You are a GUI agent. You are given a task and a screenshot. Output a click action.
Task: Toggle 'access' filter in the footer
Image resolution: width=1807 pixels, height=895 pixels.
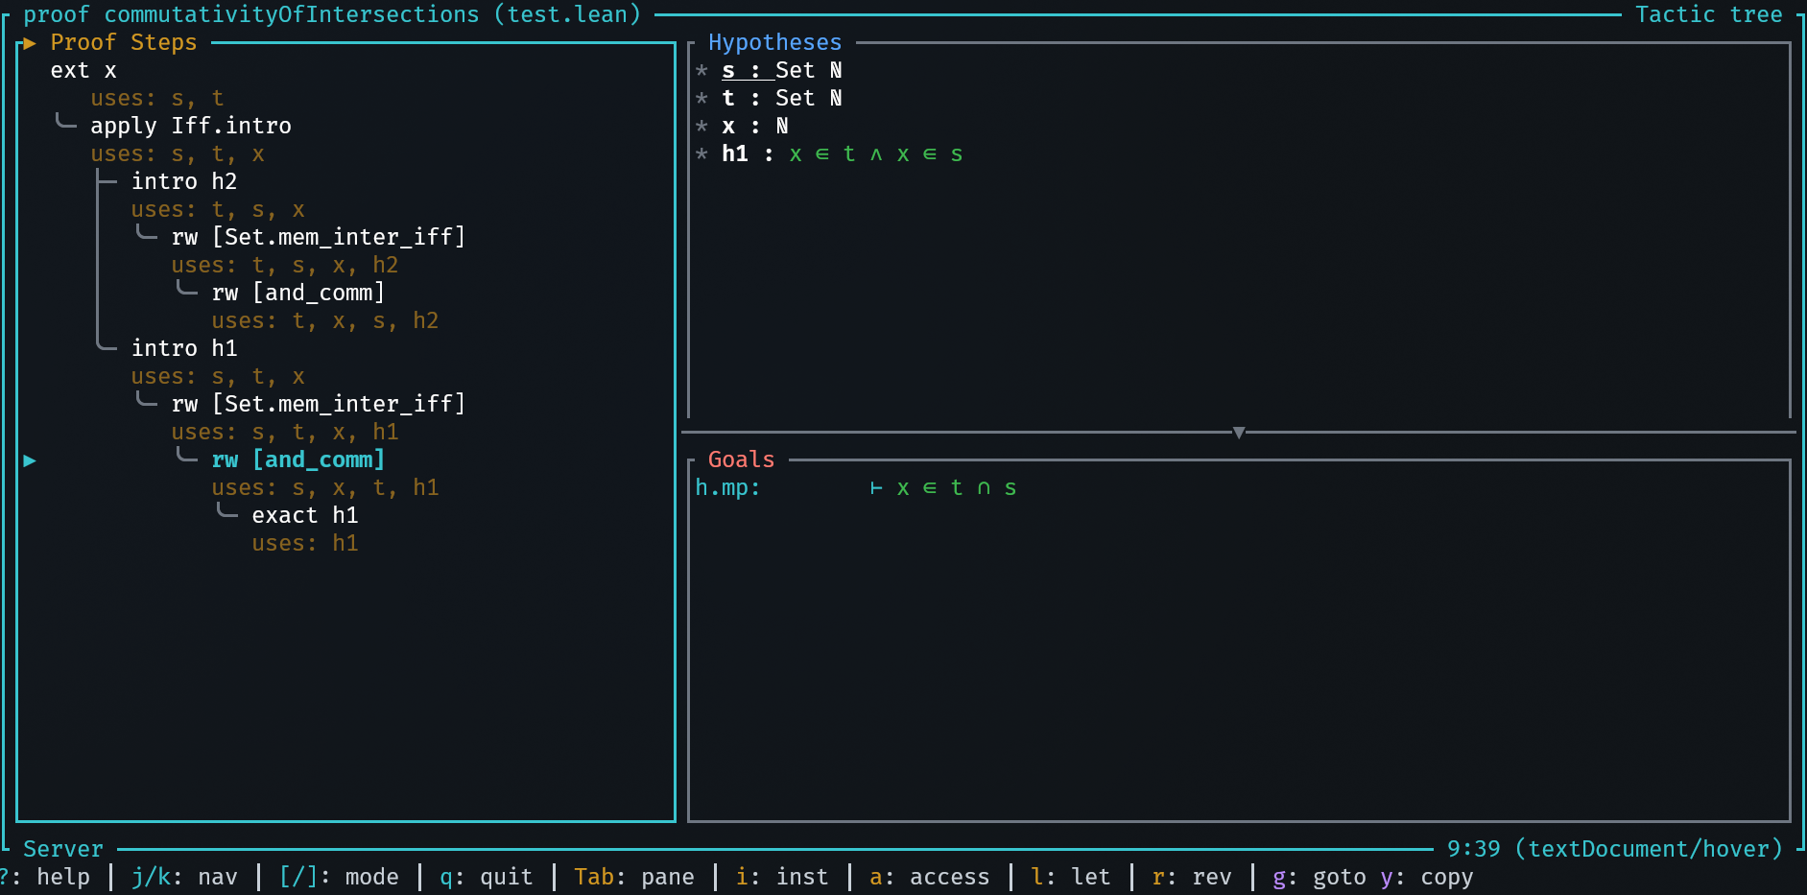948,878
